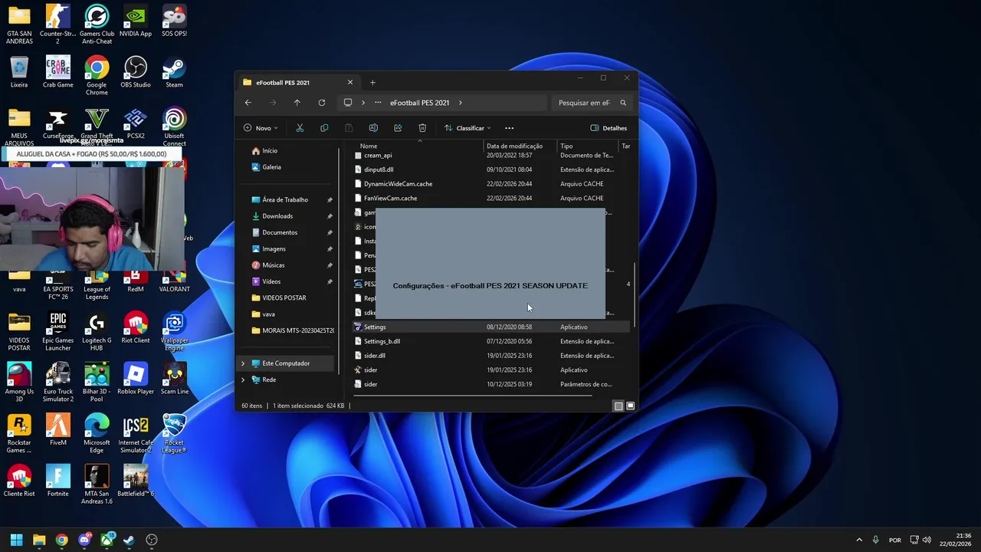This screenshot has width=981, height=552.
Task: Expand Este Computador tree node
Action: (x=243, y=363)
